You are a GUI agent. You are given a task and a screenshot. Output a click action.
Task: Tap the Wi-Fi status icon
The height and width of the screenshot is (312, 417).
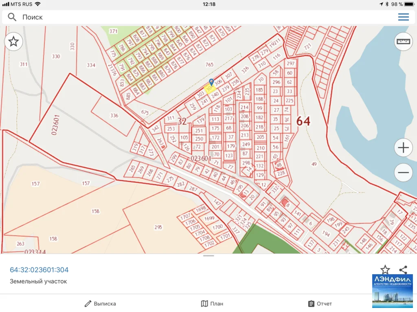tap(38, 4)
